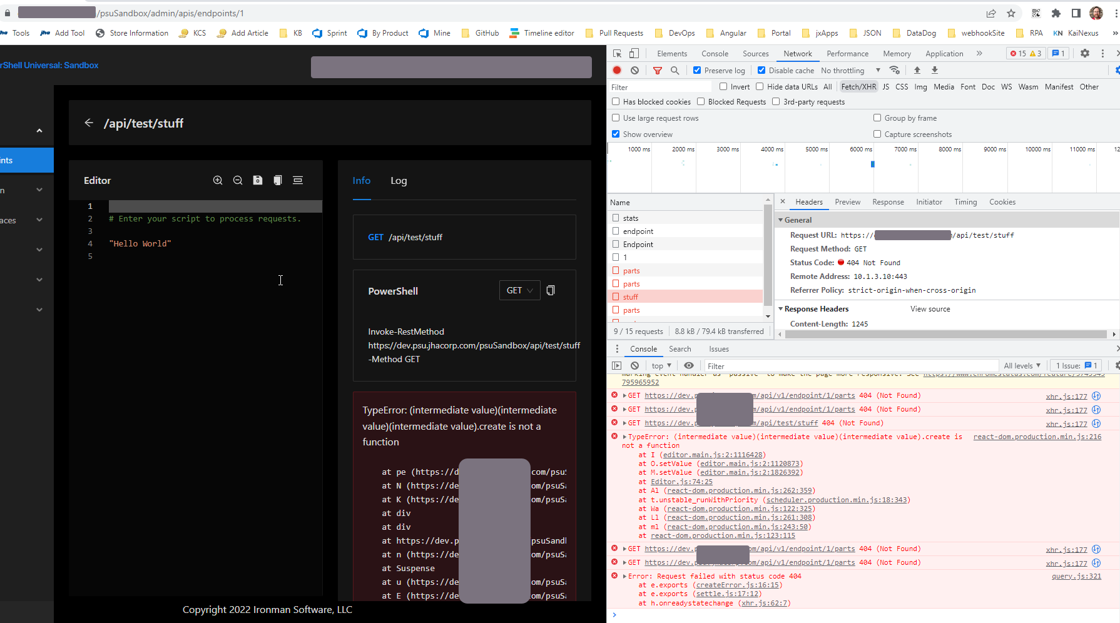Copy the PowerShell Invoke-RestMethod command
This screenshot has height=623, width=1120.
coord(550,290)
